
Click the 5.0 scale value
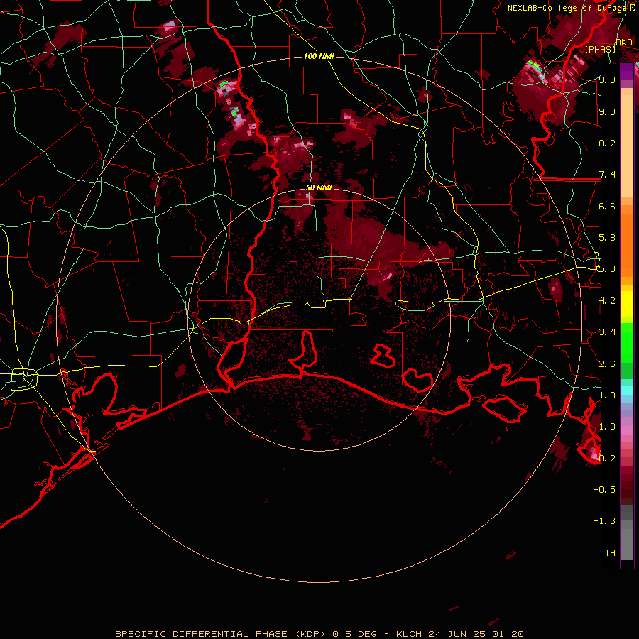tap(607, 269)
